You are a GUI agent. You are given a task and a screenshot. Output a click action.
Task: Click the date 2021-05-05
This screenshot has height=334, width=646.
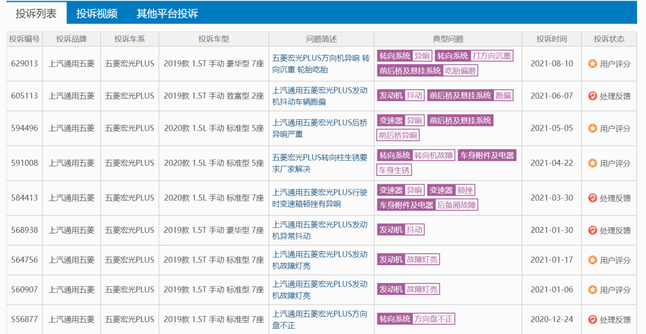point(551,128)
